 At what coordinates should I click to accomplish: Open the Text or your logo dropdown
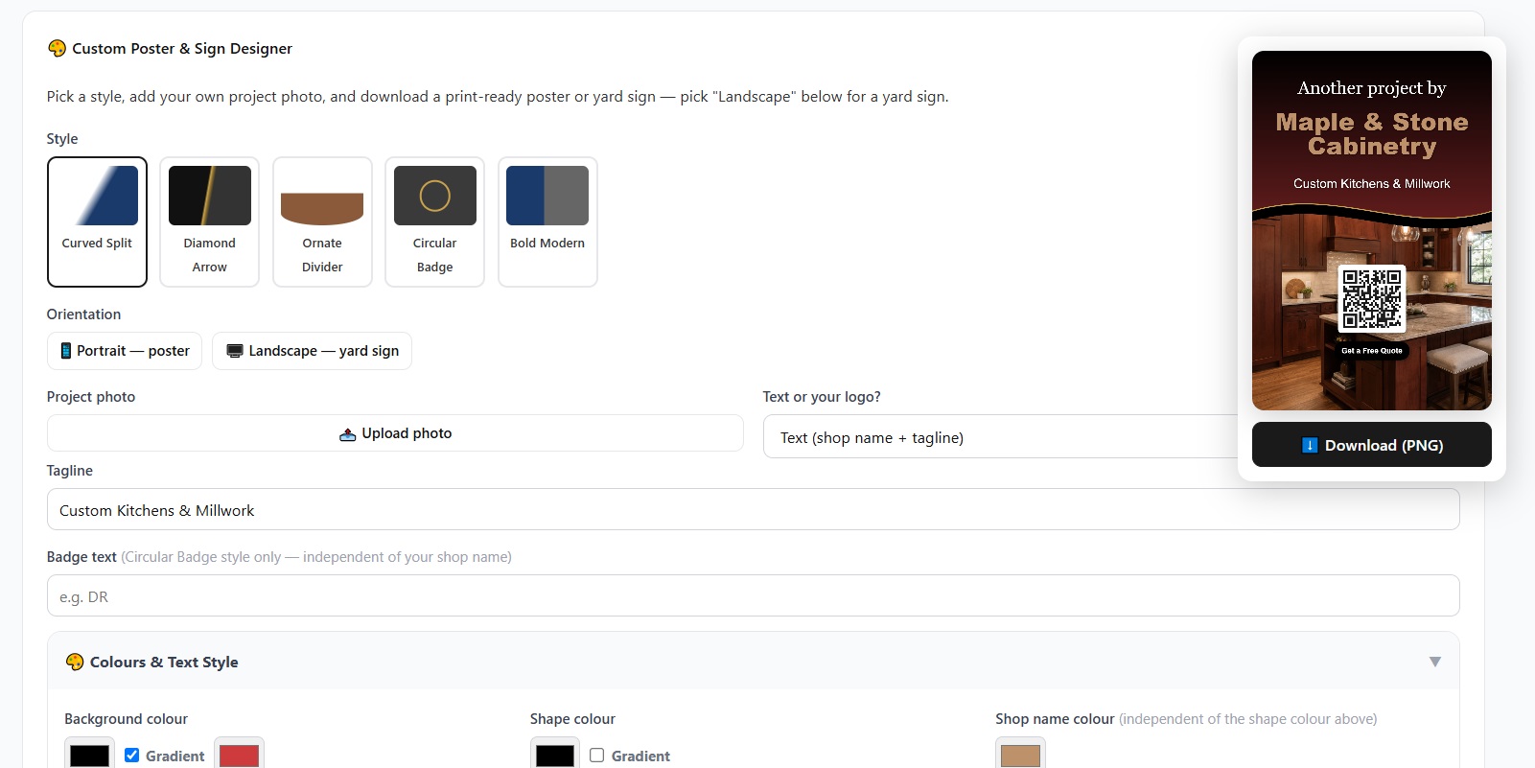[1001, 437]
